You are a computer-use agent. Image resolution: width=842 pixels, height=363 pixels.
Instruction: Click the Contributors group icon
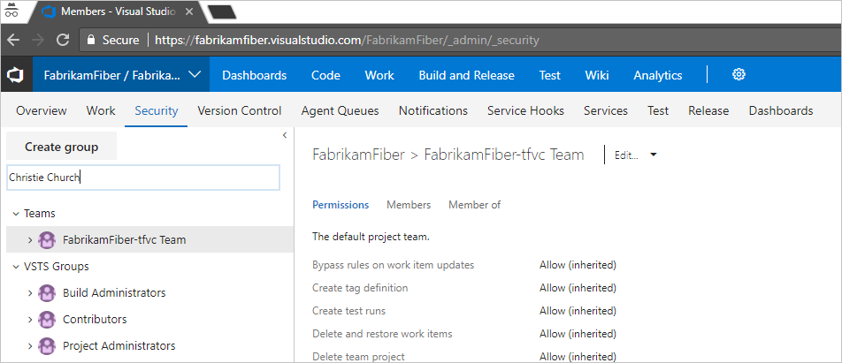pyautogui.click(x=47, y=319)
